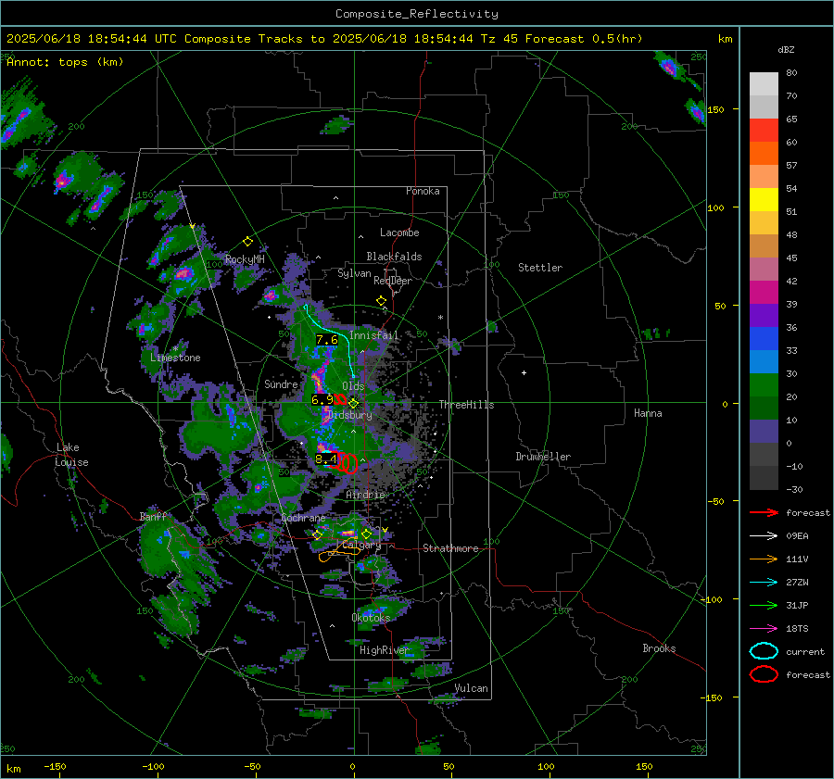
Task: Click the Lake Louise label
Action: [71, 455]
